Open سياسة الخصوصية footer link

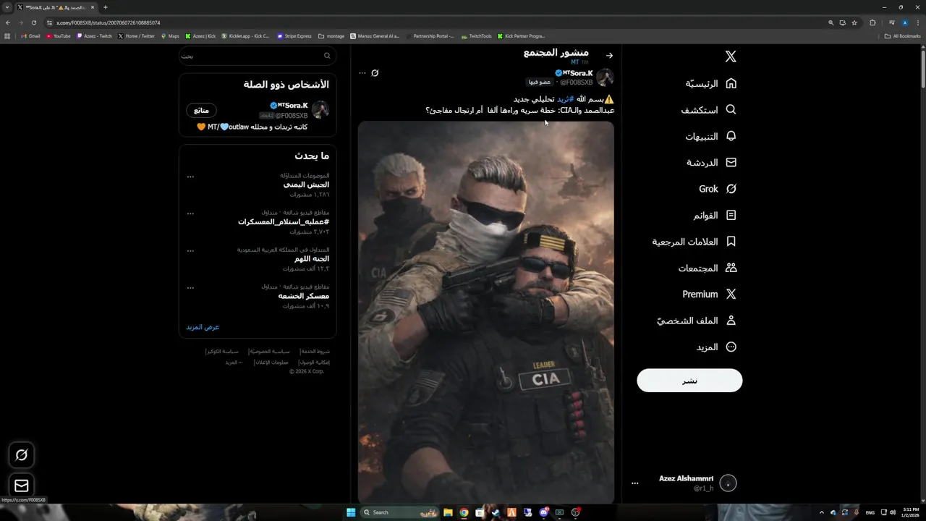click(271, 352)
